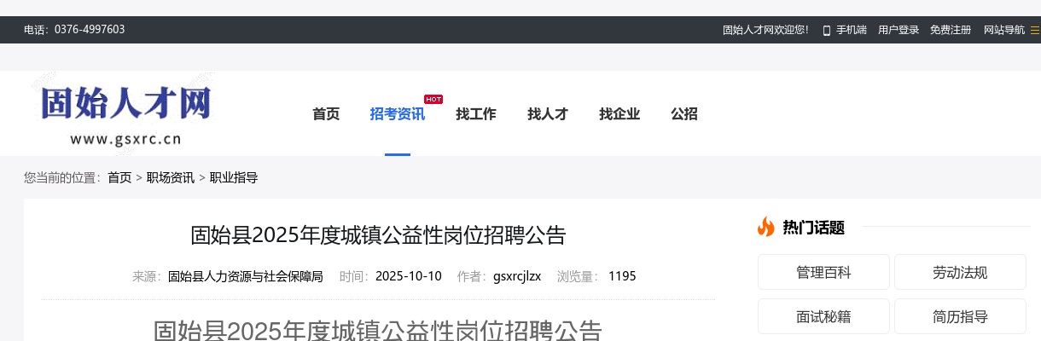Screen dimensions: 1041x341
Task: Click the 固始人才网 site logo
Action: [125, 115]
